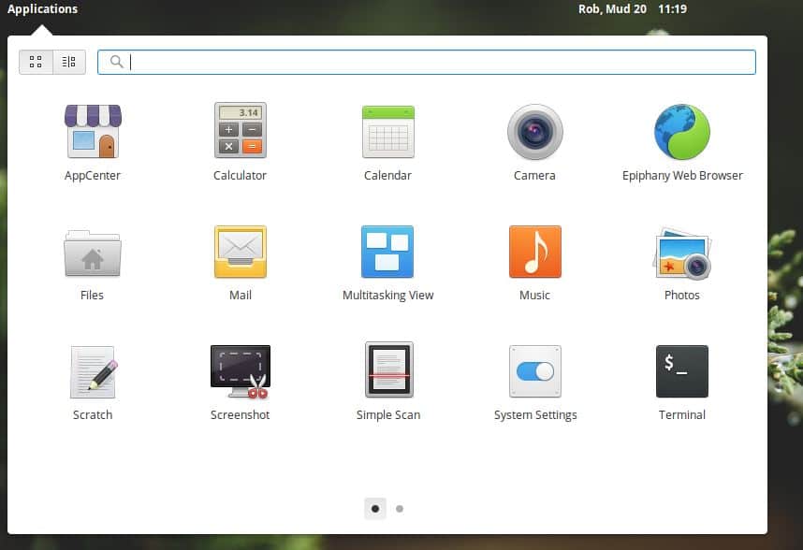Launch the Scratch text editor
Image resolution: width=803 pixels, height=550 pixels.
click(92, 370)
